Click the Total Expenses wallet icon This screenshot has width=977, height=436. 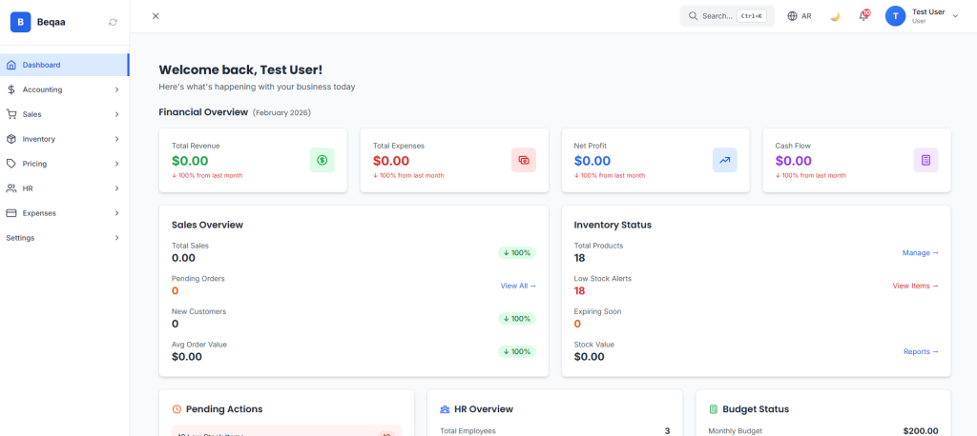(524, 160)
